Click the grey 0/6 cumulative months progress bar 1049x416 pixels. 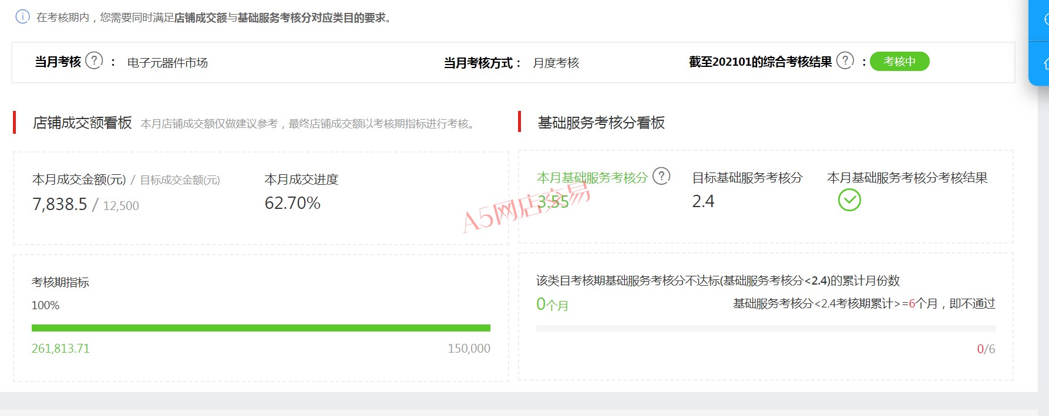tap(765, 329)
